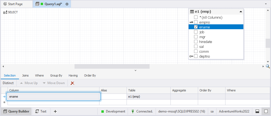Click the add new view plus icon
The width and height of the screenshot is (271, 116).
(x=55, y=111)
